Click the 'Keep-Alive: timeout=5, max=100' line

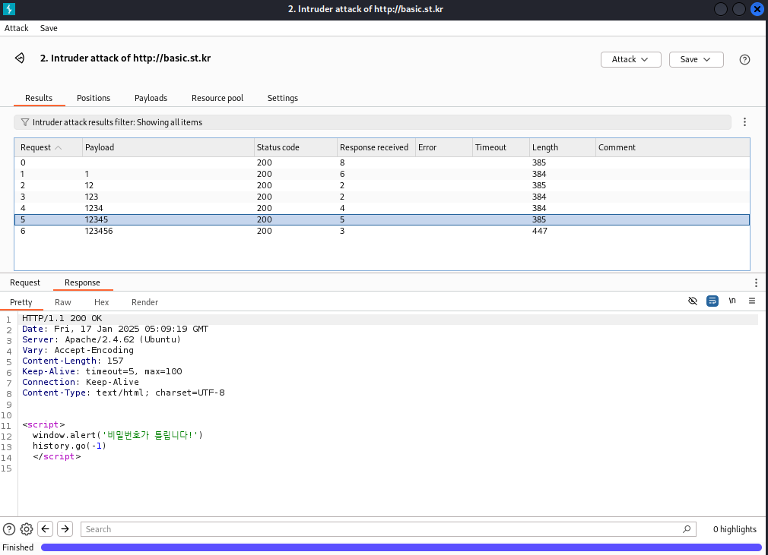point(102,371)
